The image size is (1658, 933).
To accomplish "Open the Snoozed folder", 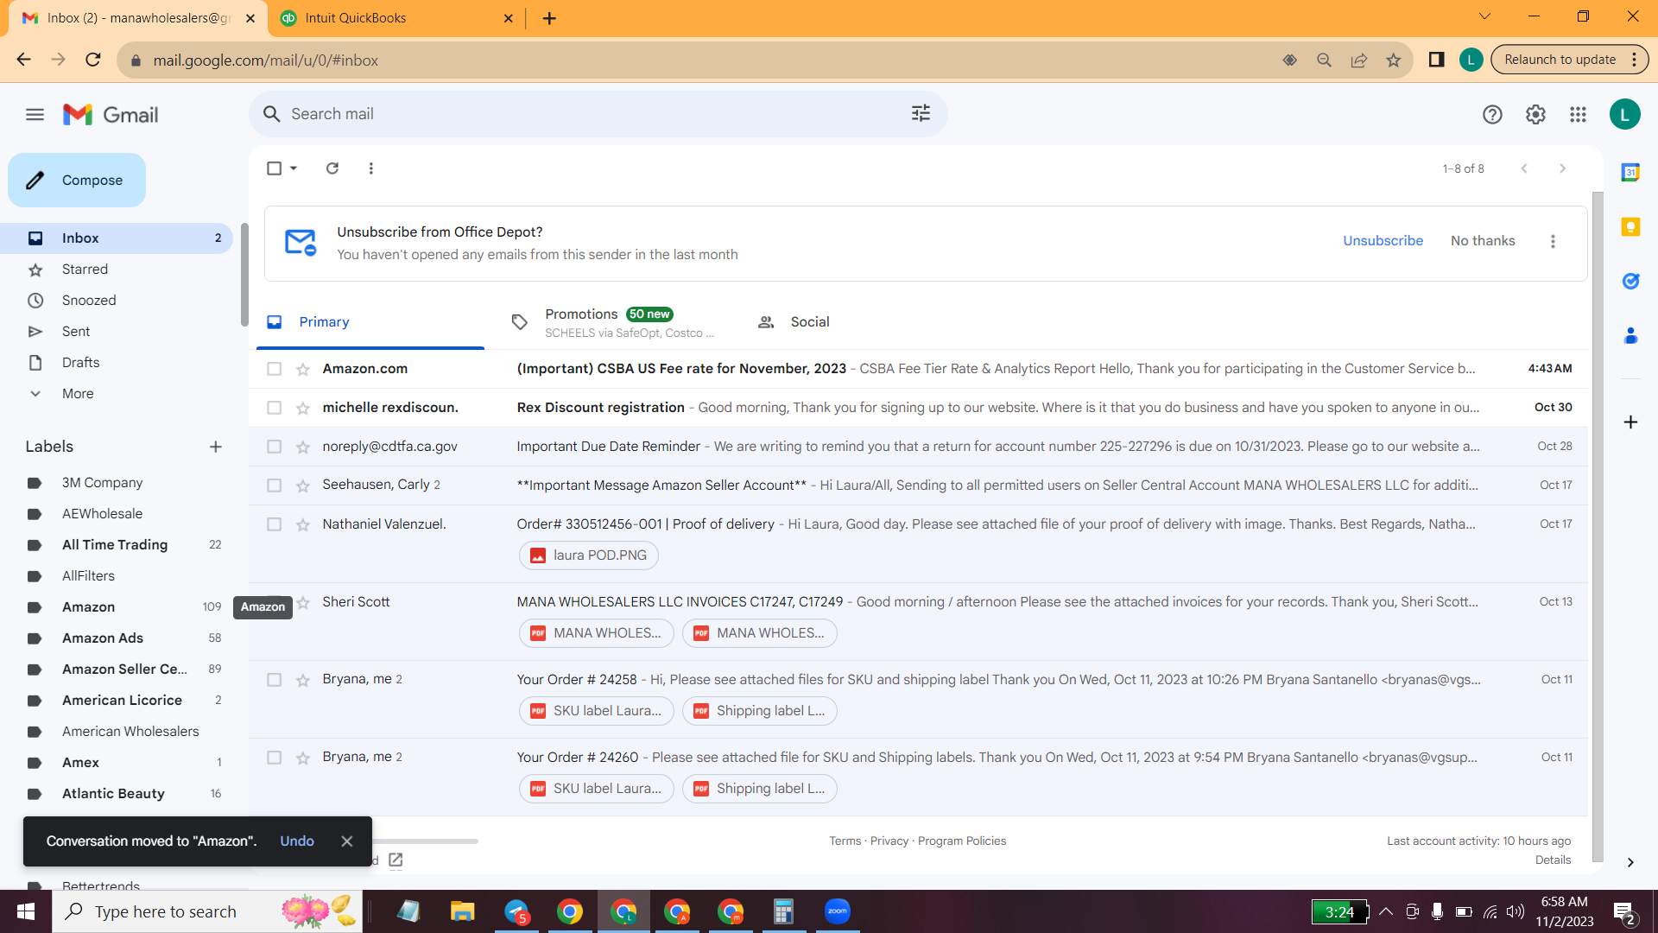I will [117, 301].
